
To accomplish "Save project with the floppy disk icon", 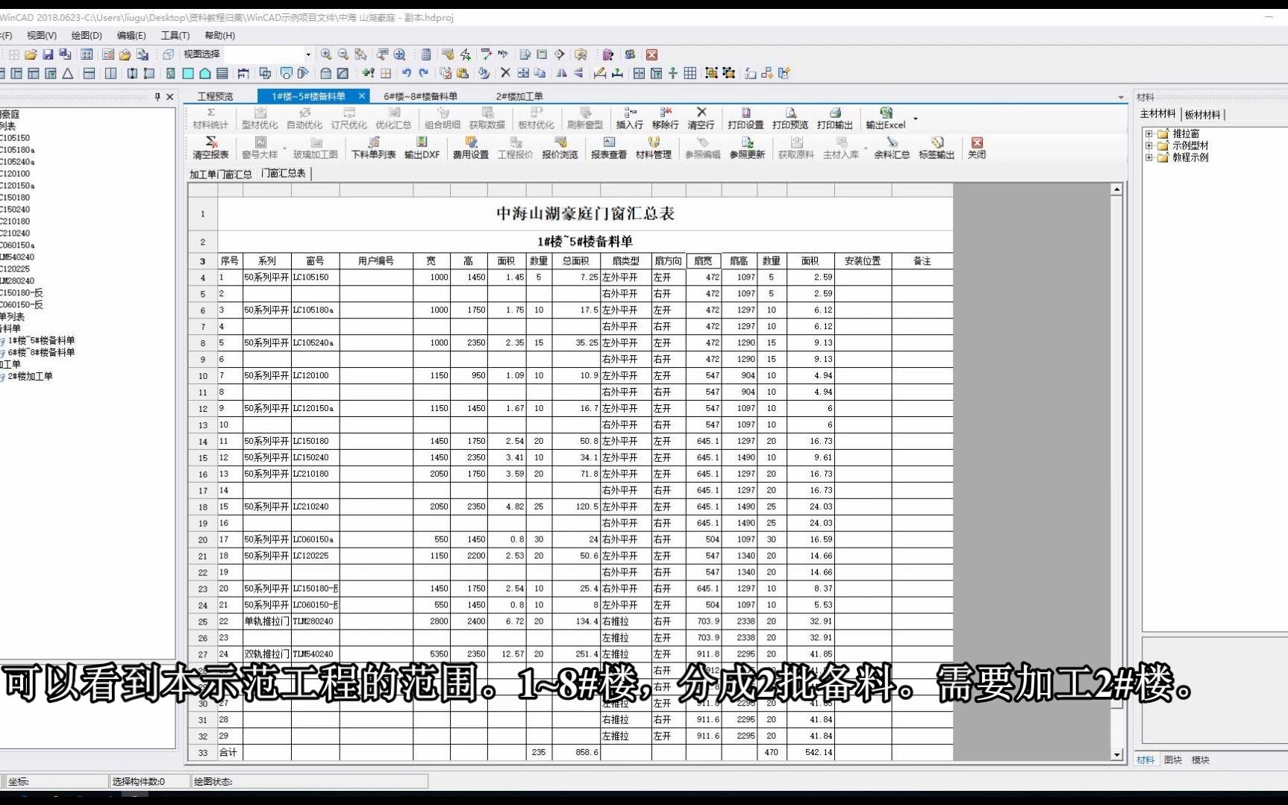I will 48,54.
